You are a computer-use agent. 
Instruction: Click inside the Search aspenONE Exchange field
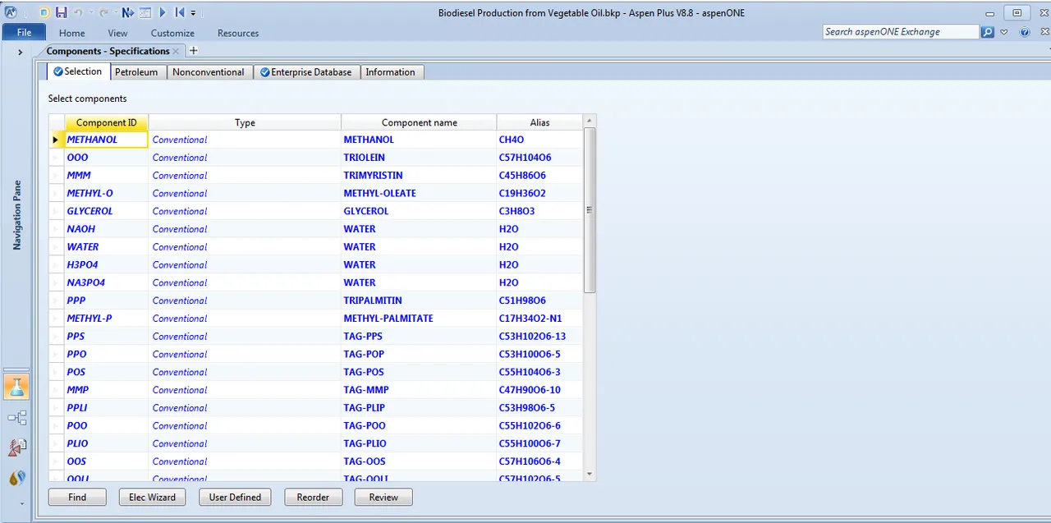tap(901, 32)
